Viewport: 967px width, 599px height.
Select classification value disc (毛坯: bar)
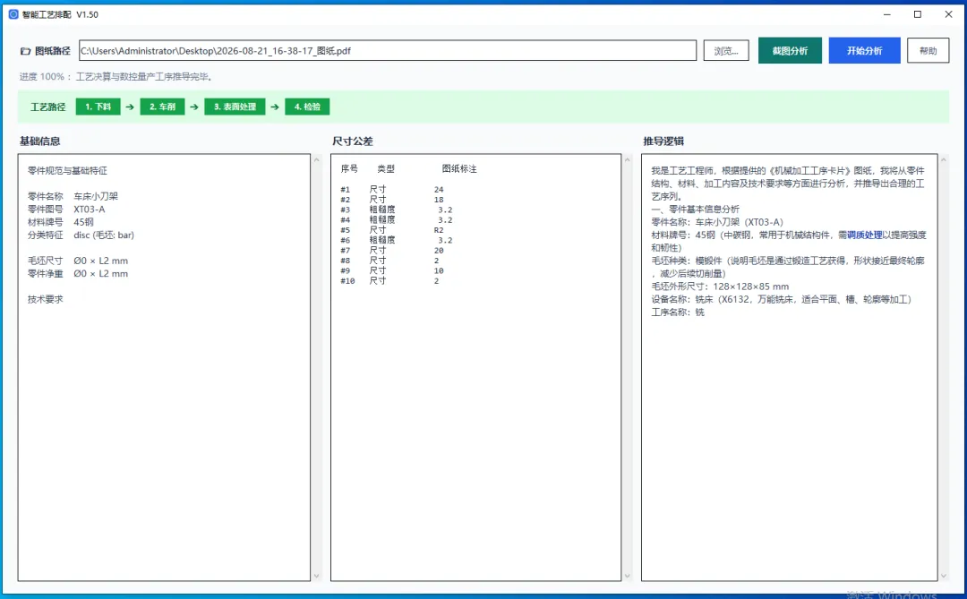point(104,235)
